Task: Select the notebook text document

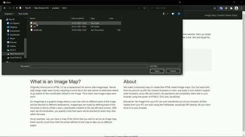Action: [75, 30]
